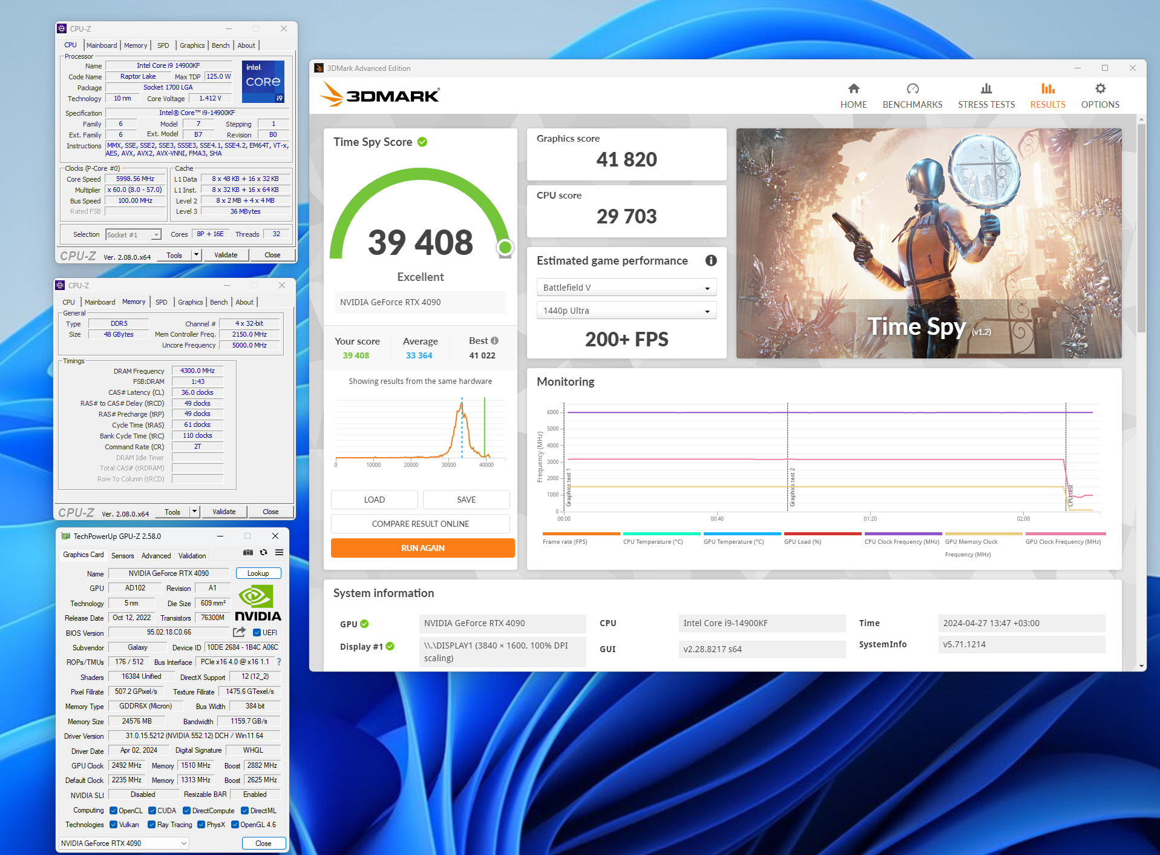Open the Graphics tab in the Memory CPU-Z window

pyautogui.click(x=190, y=302)
